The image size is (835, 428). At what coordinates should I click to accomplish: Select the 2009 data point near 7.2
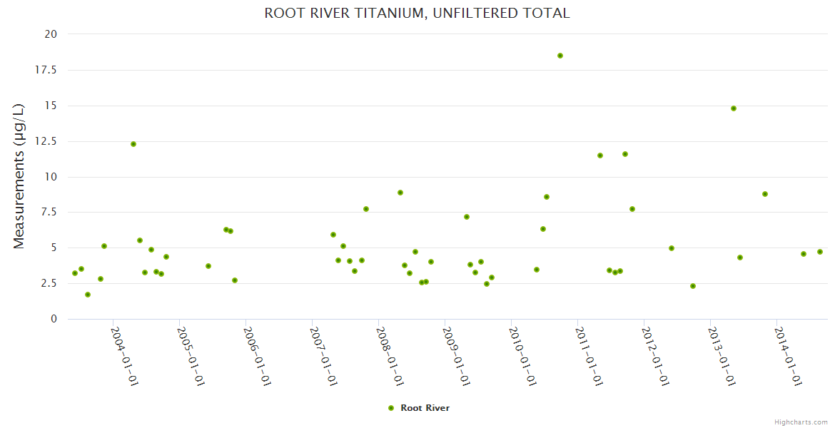tap(467, 217)
